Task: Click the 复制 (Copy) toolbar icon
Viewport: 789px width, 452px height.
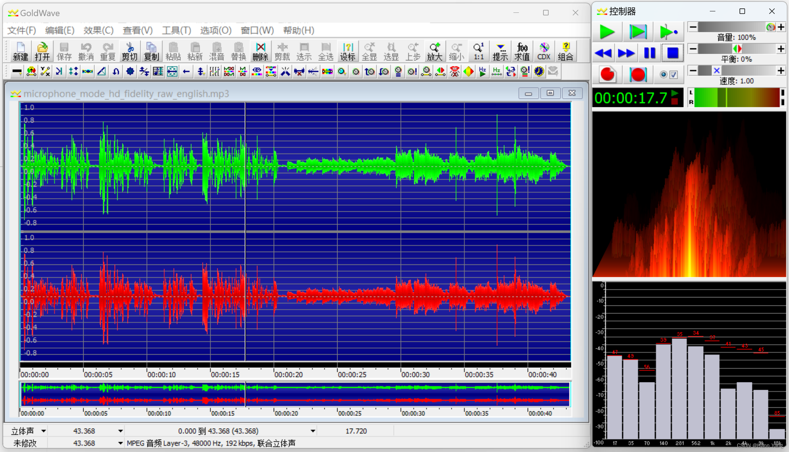Action: click(151, 51)
